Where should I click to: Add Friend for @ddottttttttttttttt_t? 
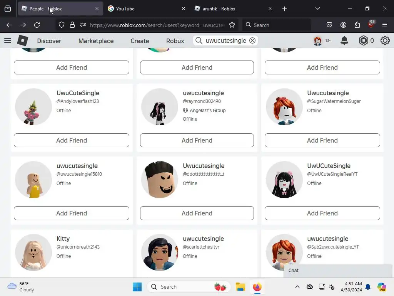pyautogui.click(x=197, y=213)
